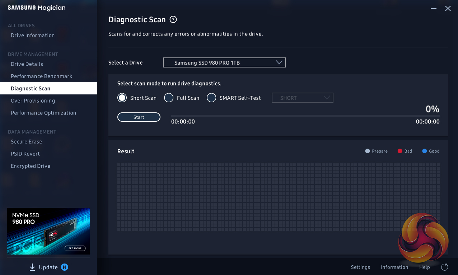Click the Diagnostic Scan help question-mark icon

click(x=173, y=20)
